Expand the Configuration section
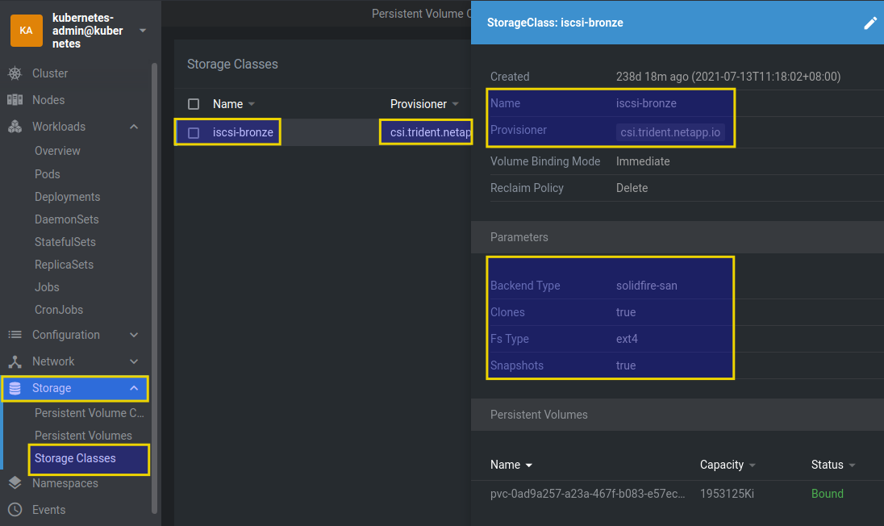The height and width of the screenshot is (526, 884). [x=134, y=335]
